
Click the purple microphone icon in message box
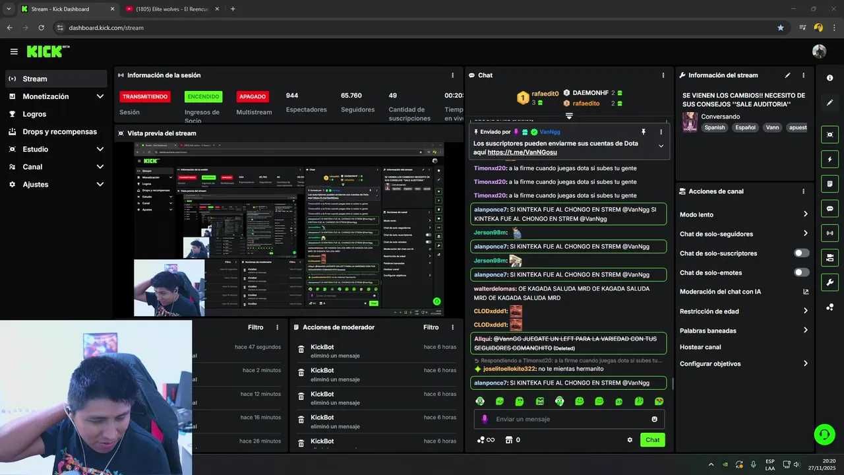point(485,419)
